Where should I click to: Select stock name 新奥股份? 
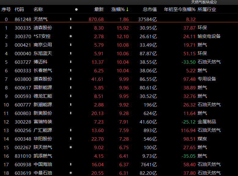click(43, 113)
